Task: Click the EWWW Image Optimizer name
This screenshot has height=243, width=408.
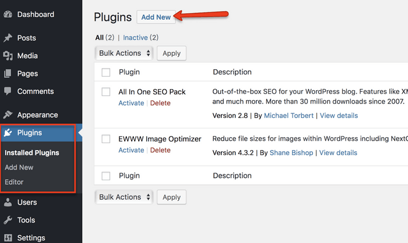Action: [160, 139]
